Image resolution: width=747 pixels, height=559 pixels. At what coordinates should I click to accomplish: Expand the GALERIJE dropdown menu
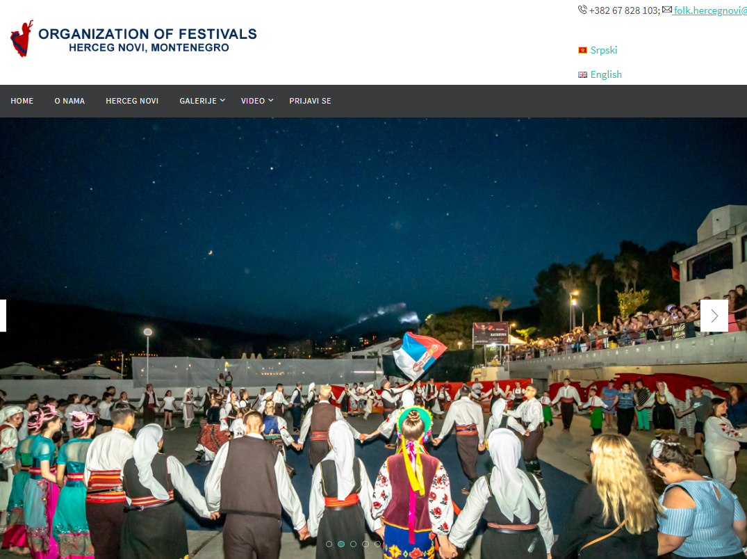coord(202,101)
